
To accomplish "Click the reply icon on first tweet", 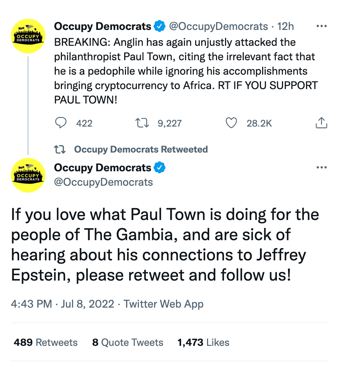I will [x=61, y=123].
